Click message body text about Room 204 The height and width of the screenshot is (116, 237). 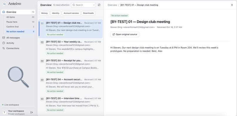point(164,49)
